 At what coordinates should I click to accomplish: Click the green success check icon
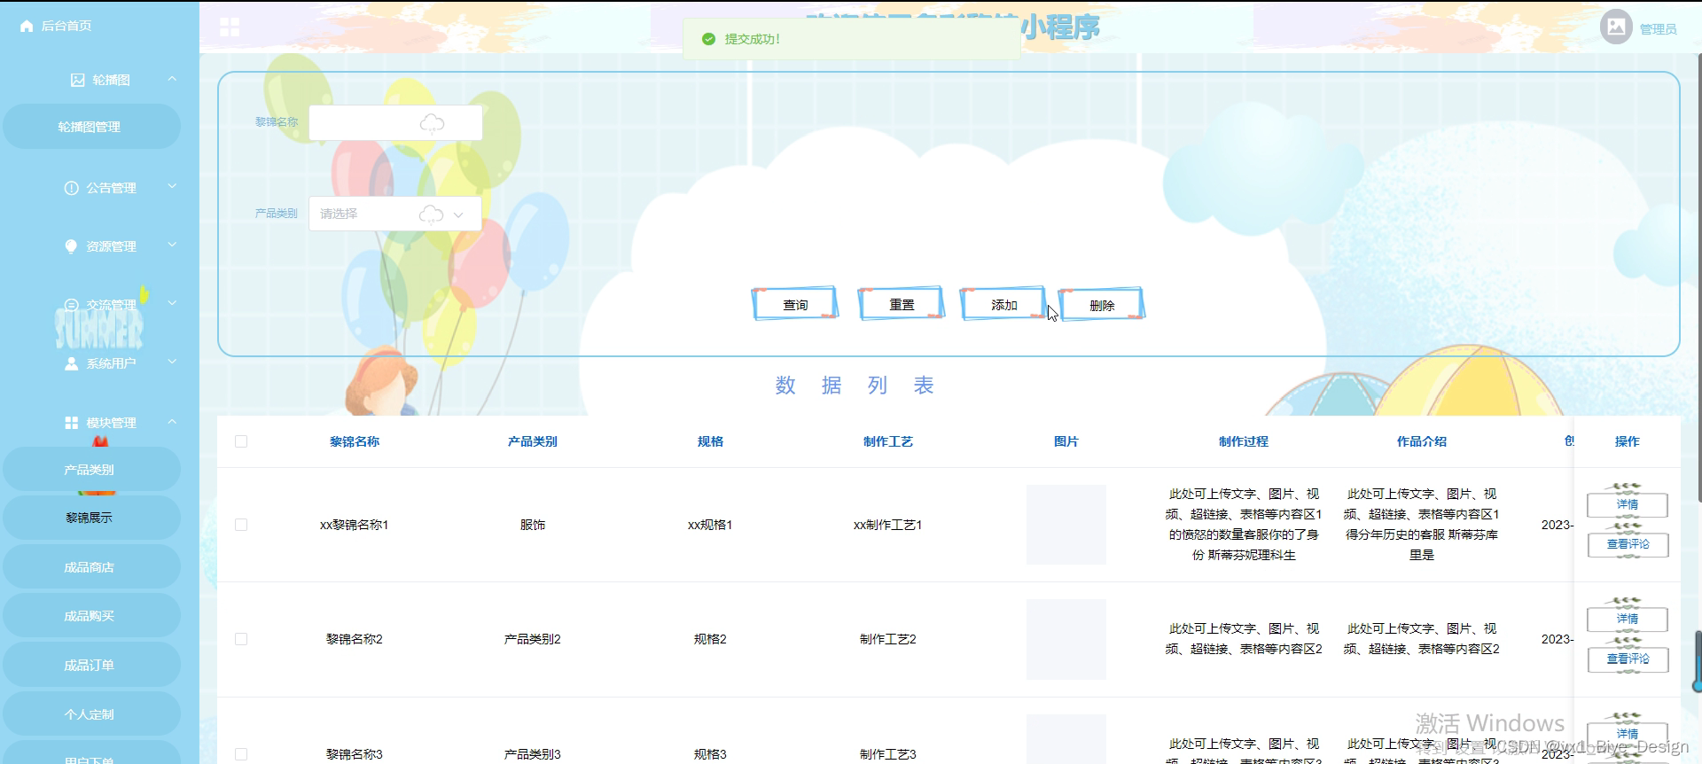[708, 39]
